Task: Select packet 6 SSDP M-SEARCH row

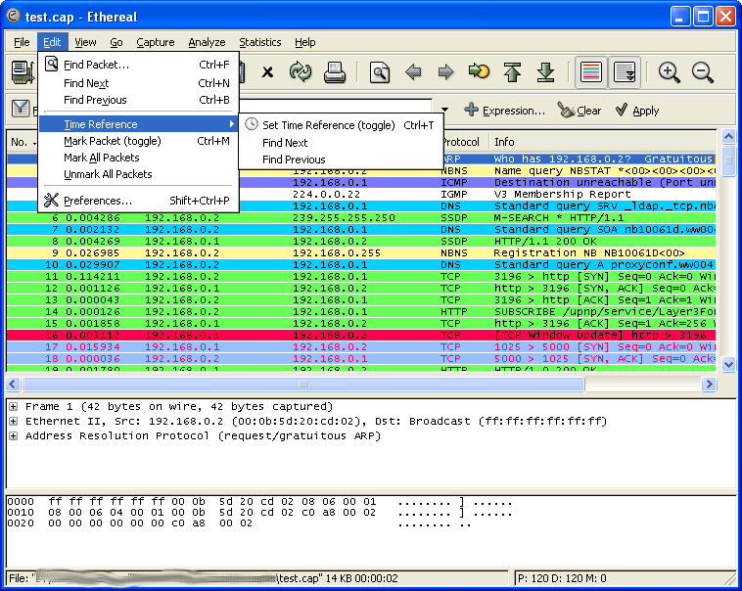Action: [360, 217]
